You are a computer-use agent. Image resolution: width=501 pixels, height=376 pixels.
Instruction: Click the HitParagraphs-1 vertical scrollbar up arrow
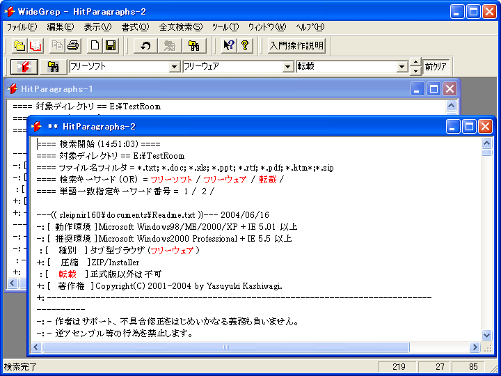point(451,105)
